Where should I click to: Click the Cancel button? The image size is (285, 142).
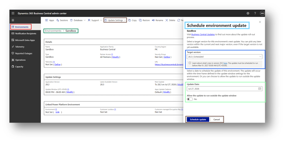click(x=216, y=119)
